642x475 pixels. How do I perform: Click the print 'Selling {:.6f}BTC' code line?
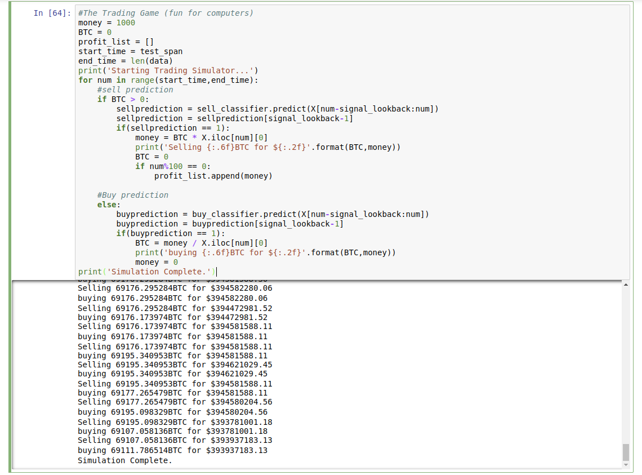point(267,147)
